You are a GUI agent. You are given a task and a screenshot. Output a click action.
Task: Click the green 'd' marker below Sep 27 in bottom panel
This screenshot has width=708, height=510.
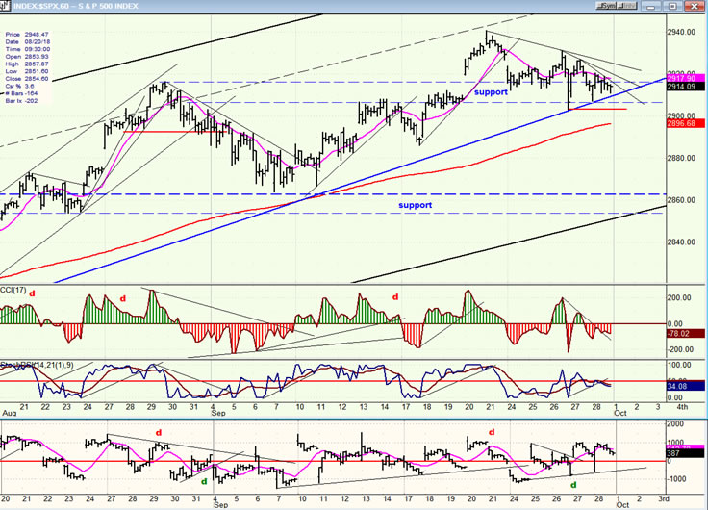pyautogui.click(x=573, y=485)
